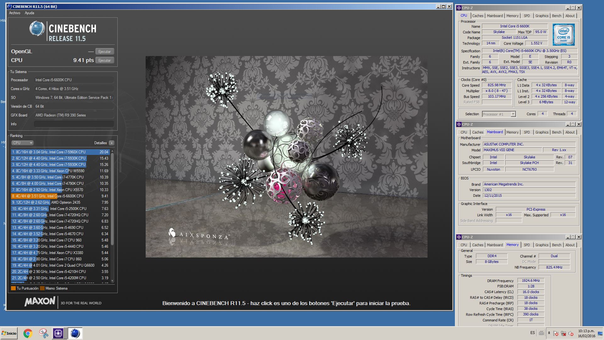
Task: Run the OpenGL test with Ejecutar
Action: coord(104,52)
